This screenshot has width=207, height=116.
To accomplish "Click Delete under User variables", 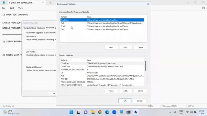I will tap(140, 47).
